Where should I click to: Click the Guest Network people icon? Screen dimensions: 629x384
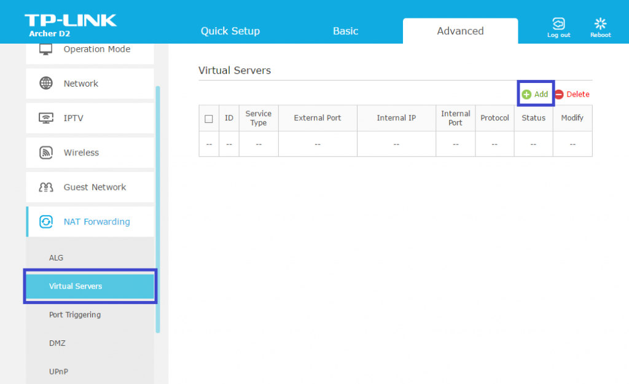[46, 187]
